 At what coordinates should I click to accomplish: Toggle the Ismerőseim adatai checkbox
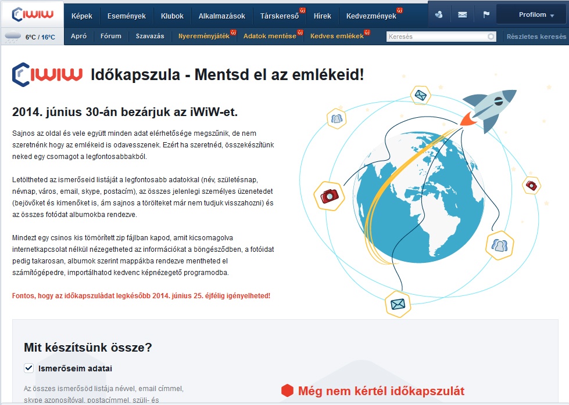(28, 368)
